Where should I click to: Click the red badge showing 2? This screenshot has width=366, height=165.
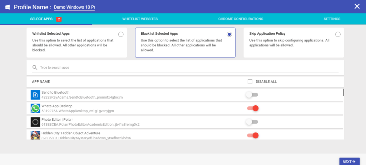pos(59,19)
